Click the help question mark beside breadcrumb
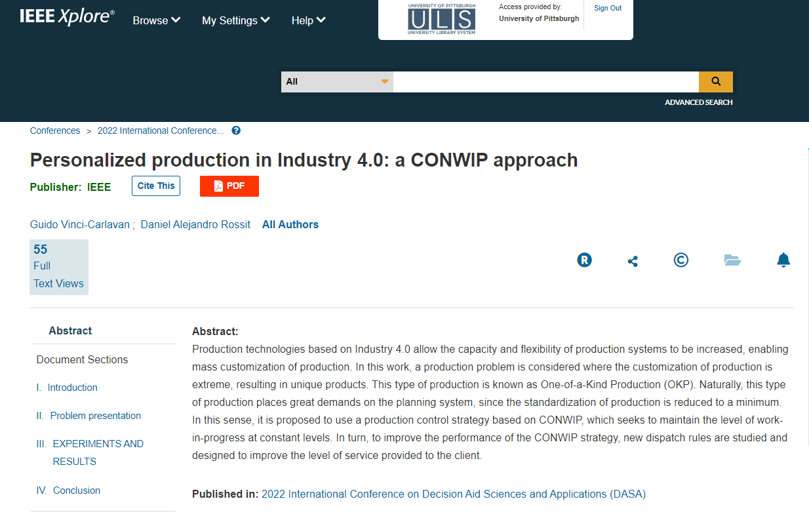Image resolution: width=809 pixels, height=520 pixels. pyautogui.click(x=236, y=130)
